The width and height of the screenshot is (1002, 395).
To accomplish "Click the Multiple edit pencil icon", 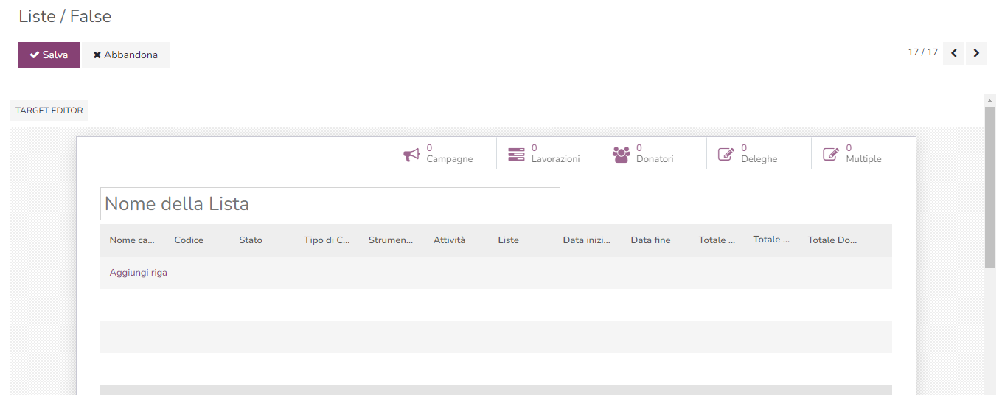I will 831,154.
